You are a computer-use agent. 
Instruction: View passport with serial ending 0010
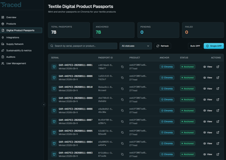tap(208, 89)
